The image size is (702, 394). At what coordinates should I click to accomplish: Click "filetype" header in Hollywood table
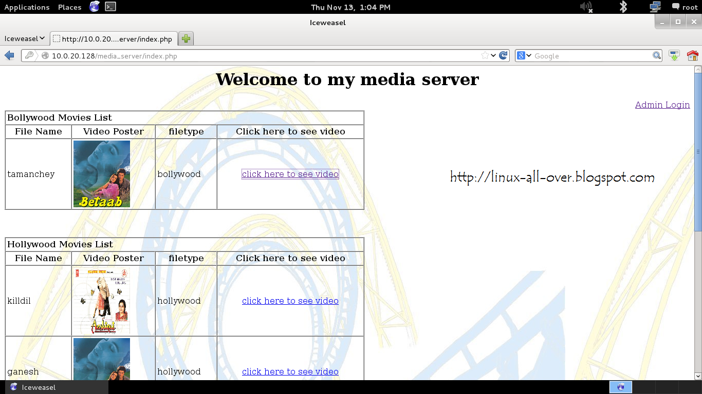(x=186, y=258)
